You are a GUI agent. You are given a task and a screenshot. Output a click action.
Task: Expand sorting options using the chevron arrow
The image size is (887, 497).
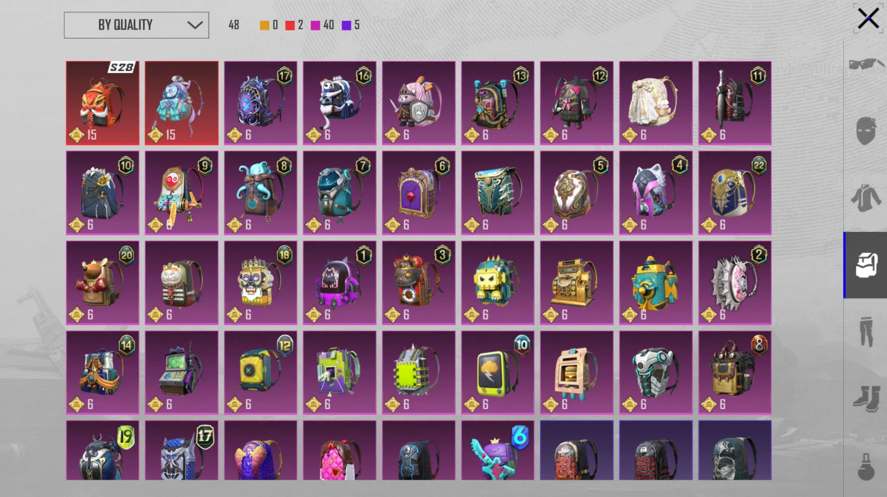[x=195, y=25]
